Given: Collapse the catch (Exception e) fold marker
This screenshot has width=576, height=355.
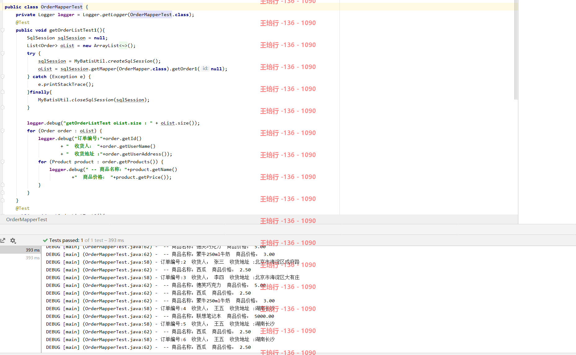Looking at the screenshot, I should pyautogui.click(x=2, y=77).
